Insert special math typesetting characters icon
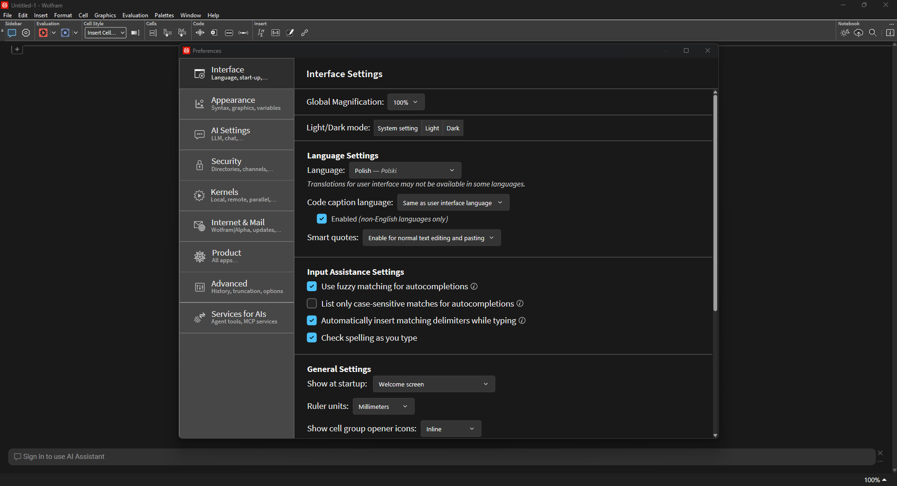Screen dimensions: 897x486 [x=261, y=33]
